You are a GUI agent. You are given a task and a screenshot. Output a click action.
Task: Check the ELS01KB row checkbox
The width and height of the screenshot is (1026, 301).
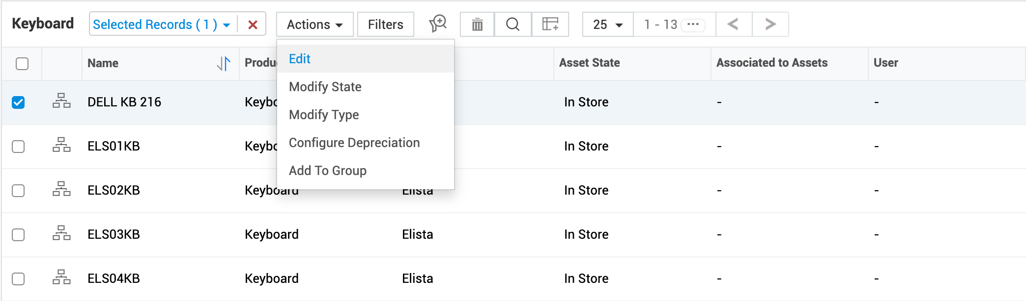click(x=18, y=147)
